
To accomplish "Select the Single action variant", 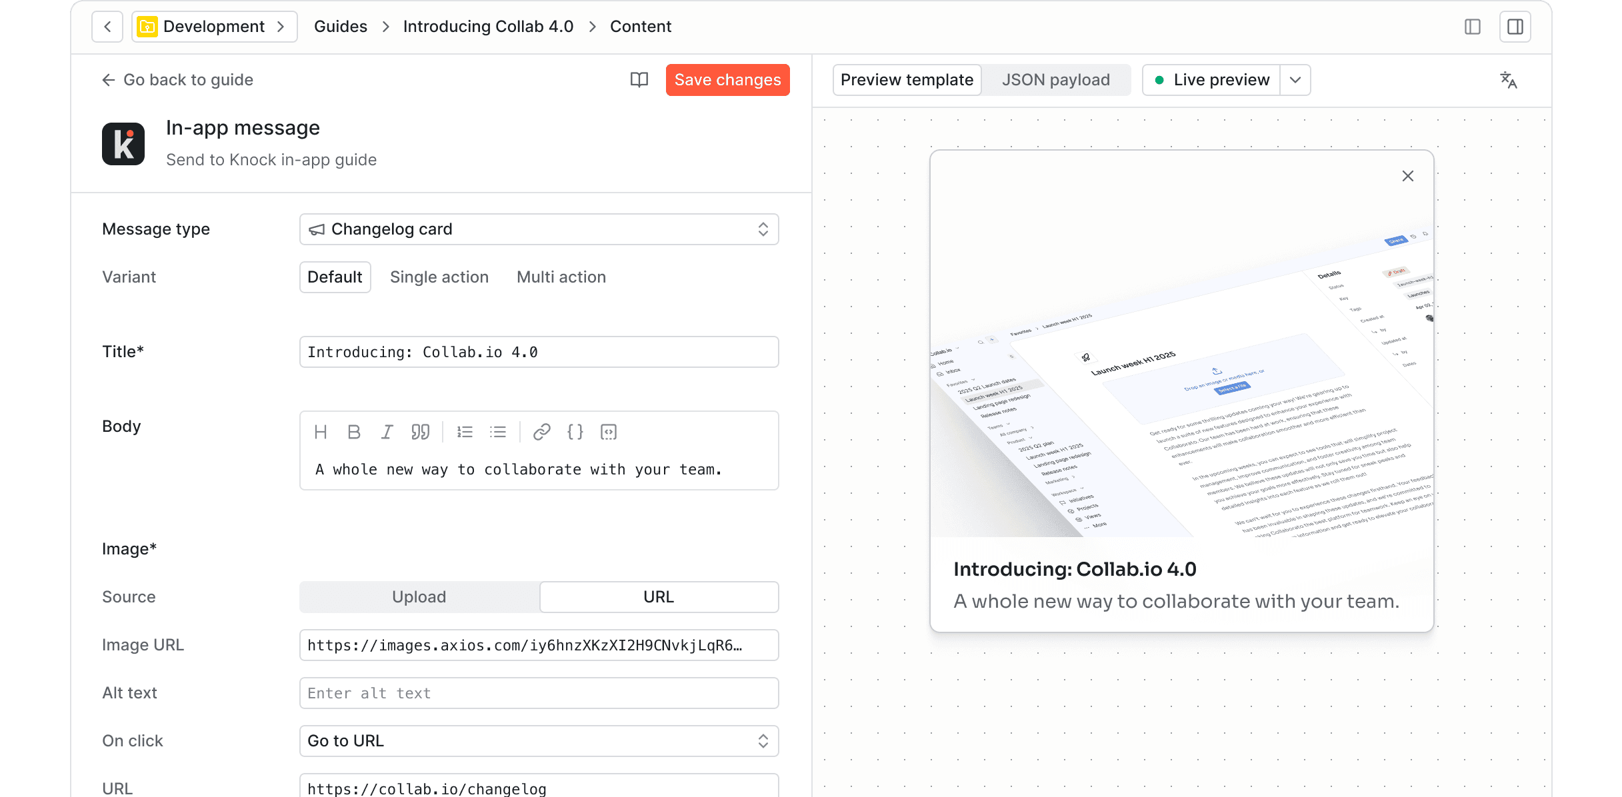I will click(x=439, y=277).
